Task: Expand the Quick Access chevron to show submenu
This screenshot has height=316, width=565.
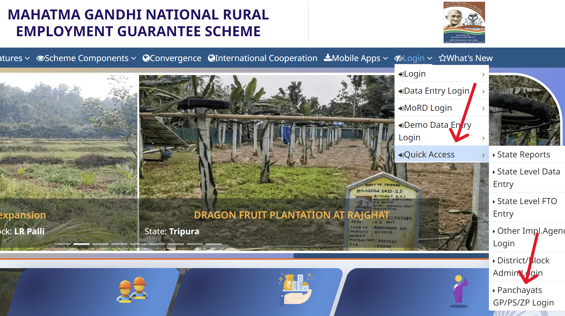Action: click(483, 155)
